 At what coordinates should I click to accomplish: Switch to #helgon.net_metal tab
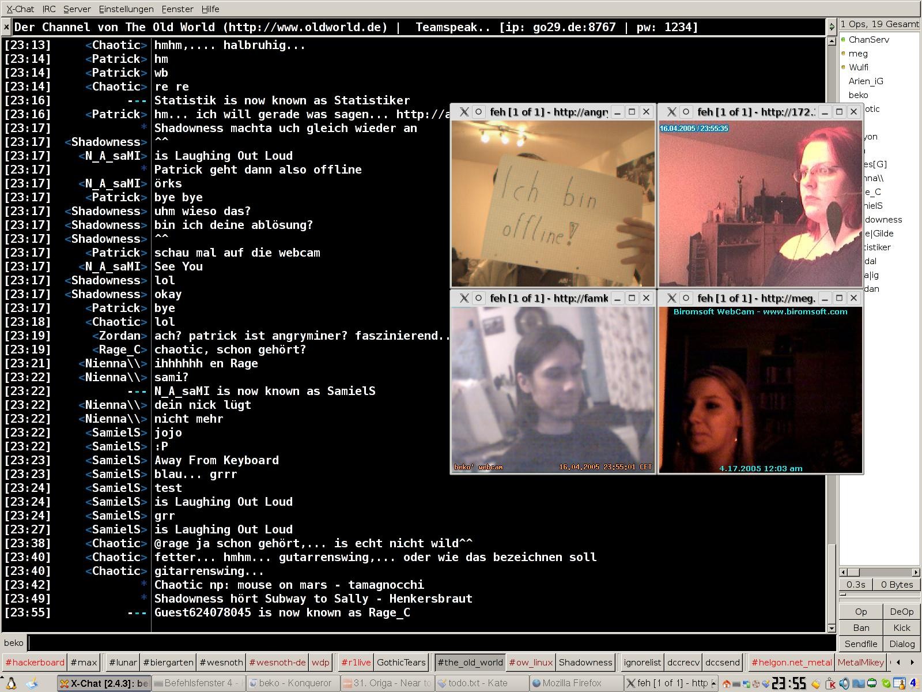(x=792, y=662)
